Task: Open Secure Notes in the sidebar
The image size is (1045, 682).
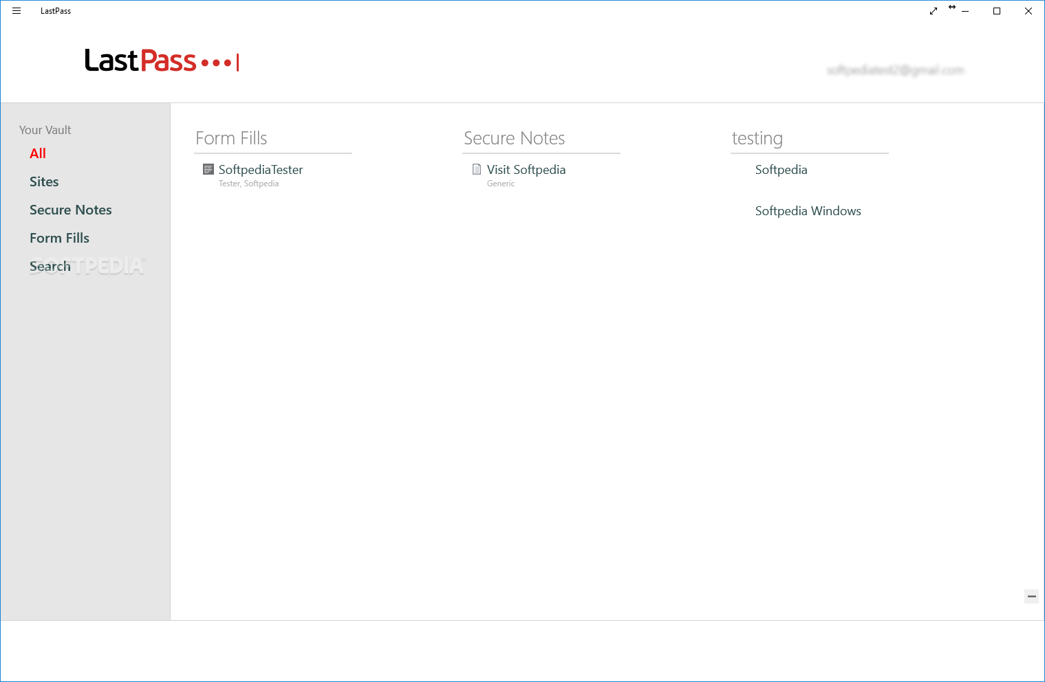Action: [x=71, y=210]
